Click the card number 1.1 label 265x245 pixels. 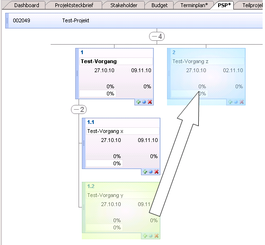[90, 122]
